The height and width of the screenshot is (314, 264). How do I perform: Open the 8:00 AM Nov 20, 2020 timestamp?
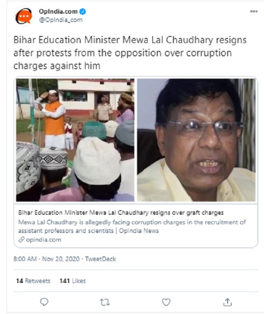(x=46, y=259)
